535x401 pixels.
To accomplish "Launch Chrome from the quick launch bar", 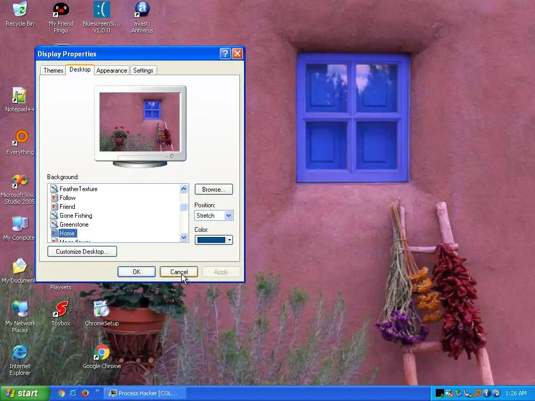I will [62, 393].
